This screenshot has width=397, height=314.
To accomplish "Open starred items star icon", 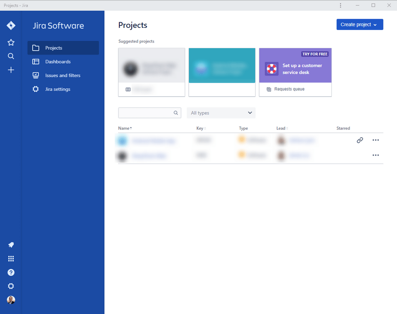I will [11, 42].
